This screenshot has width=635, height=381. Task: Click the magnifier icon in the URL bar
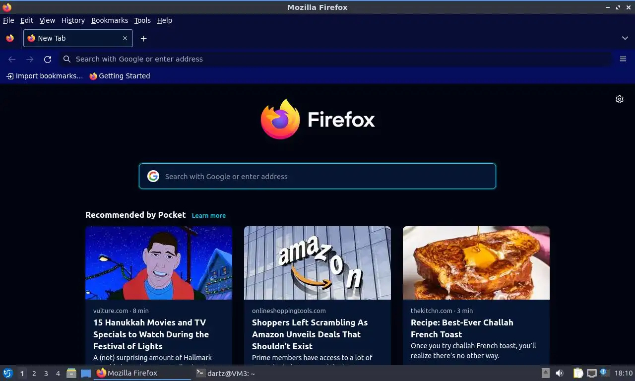pyautogui.click(x=67, y=59)
